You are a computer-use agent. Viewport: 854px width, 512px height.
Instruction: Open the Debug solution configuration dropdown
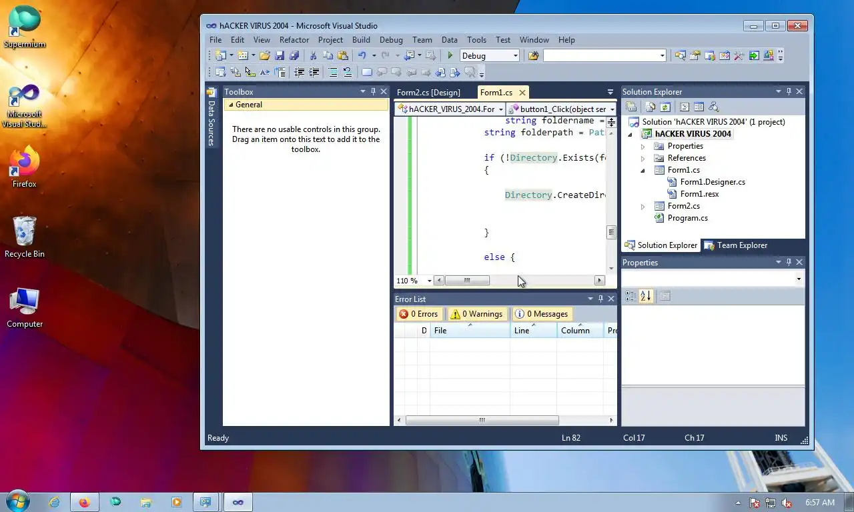point(515,56)
